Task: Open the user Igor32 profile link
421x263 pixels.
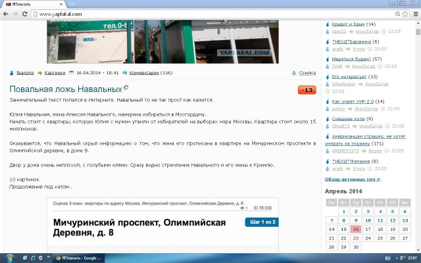Action: click(x=339, y=32)
